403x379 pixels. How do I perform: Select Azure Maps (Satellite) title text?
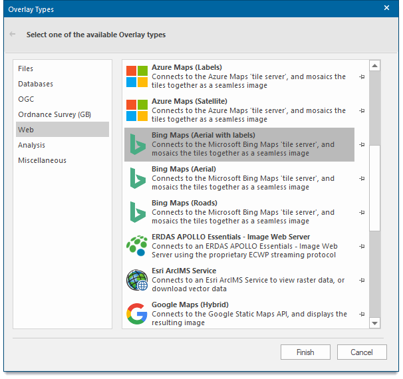(190, 101)
